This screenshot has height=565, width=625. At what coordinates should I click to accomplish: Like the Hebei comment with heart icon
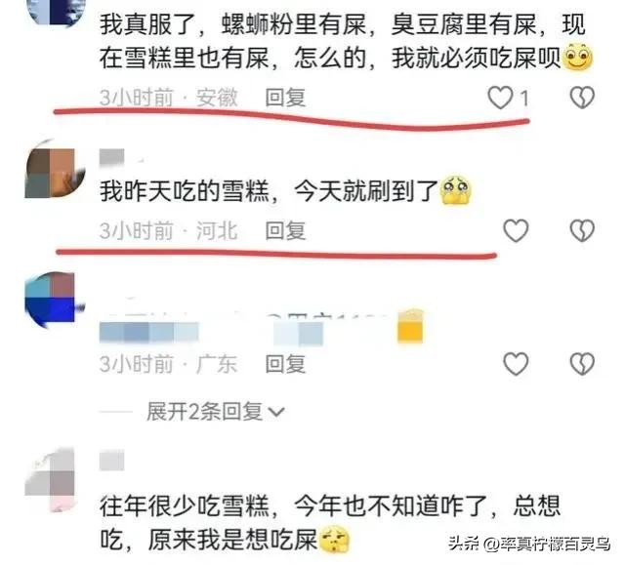517,230
